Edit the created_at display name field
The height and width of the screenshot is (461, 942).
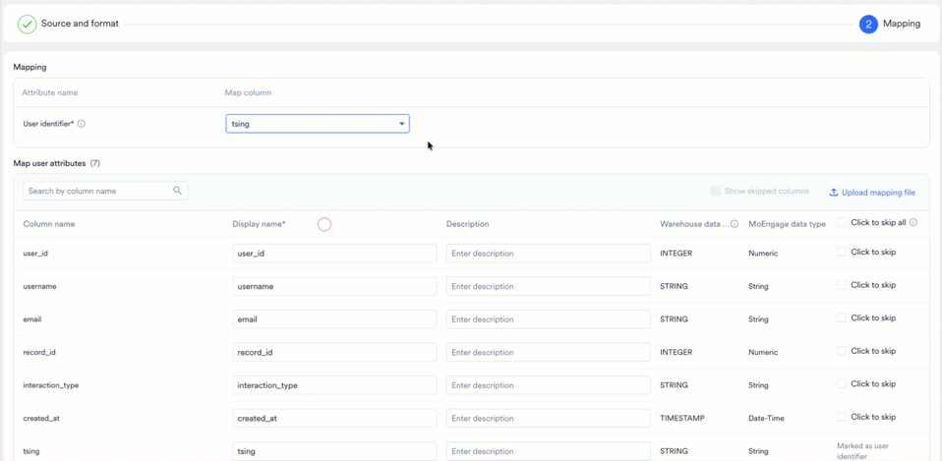(x=334, y=419)
